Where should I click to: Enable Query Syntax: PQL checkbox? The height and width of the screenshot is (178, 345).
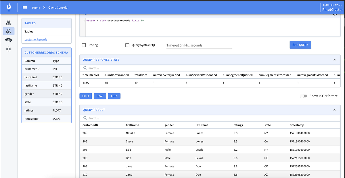pos(127,45)
